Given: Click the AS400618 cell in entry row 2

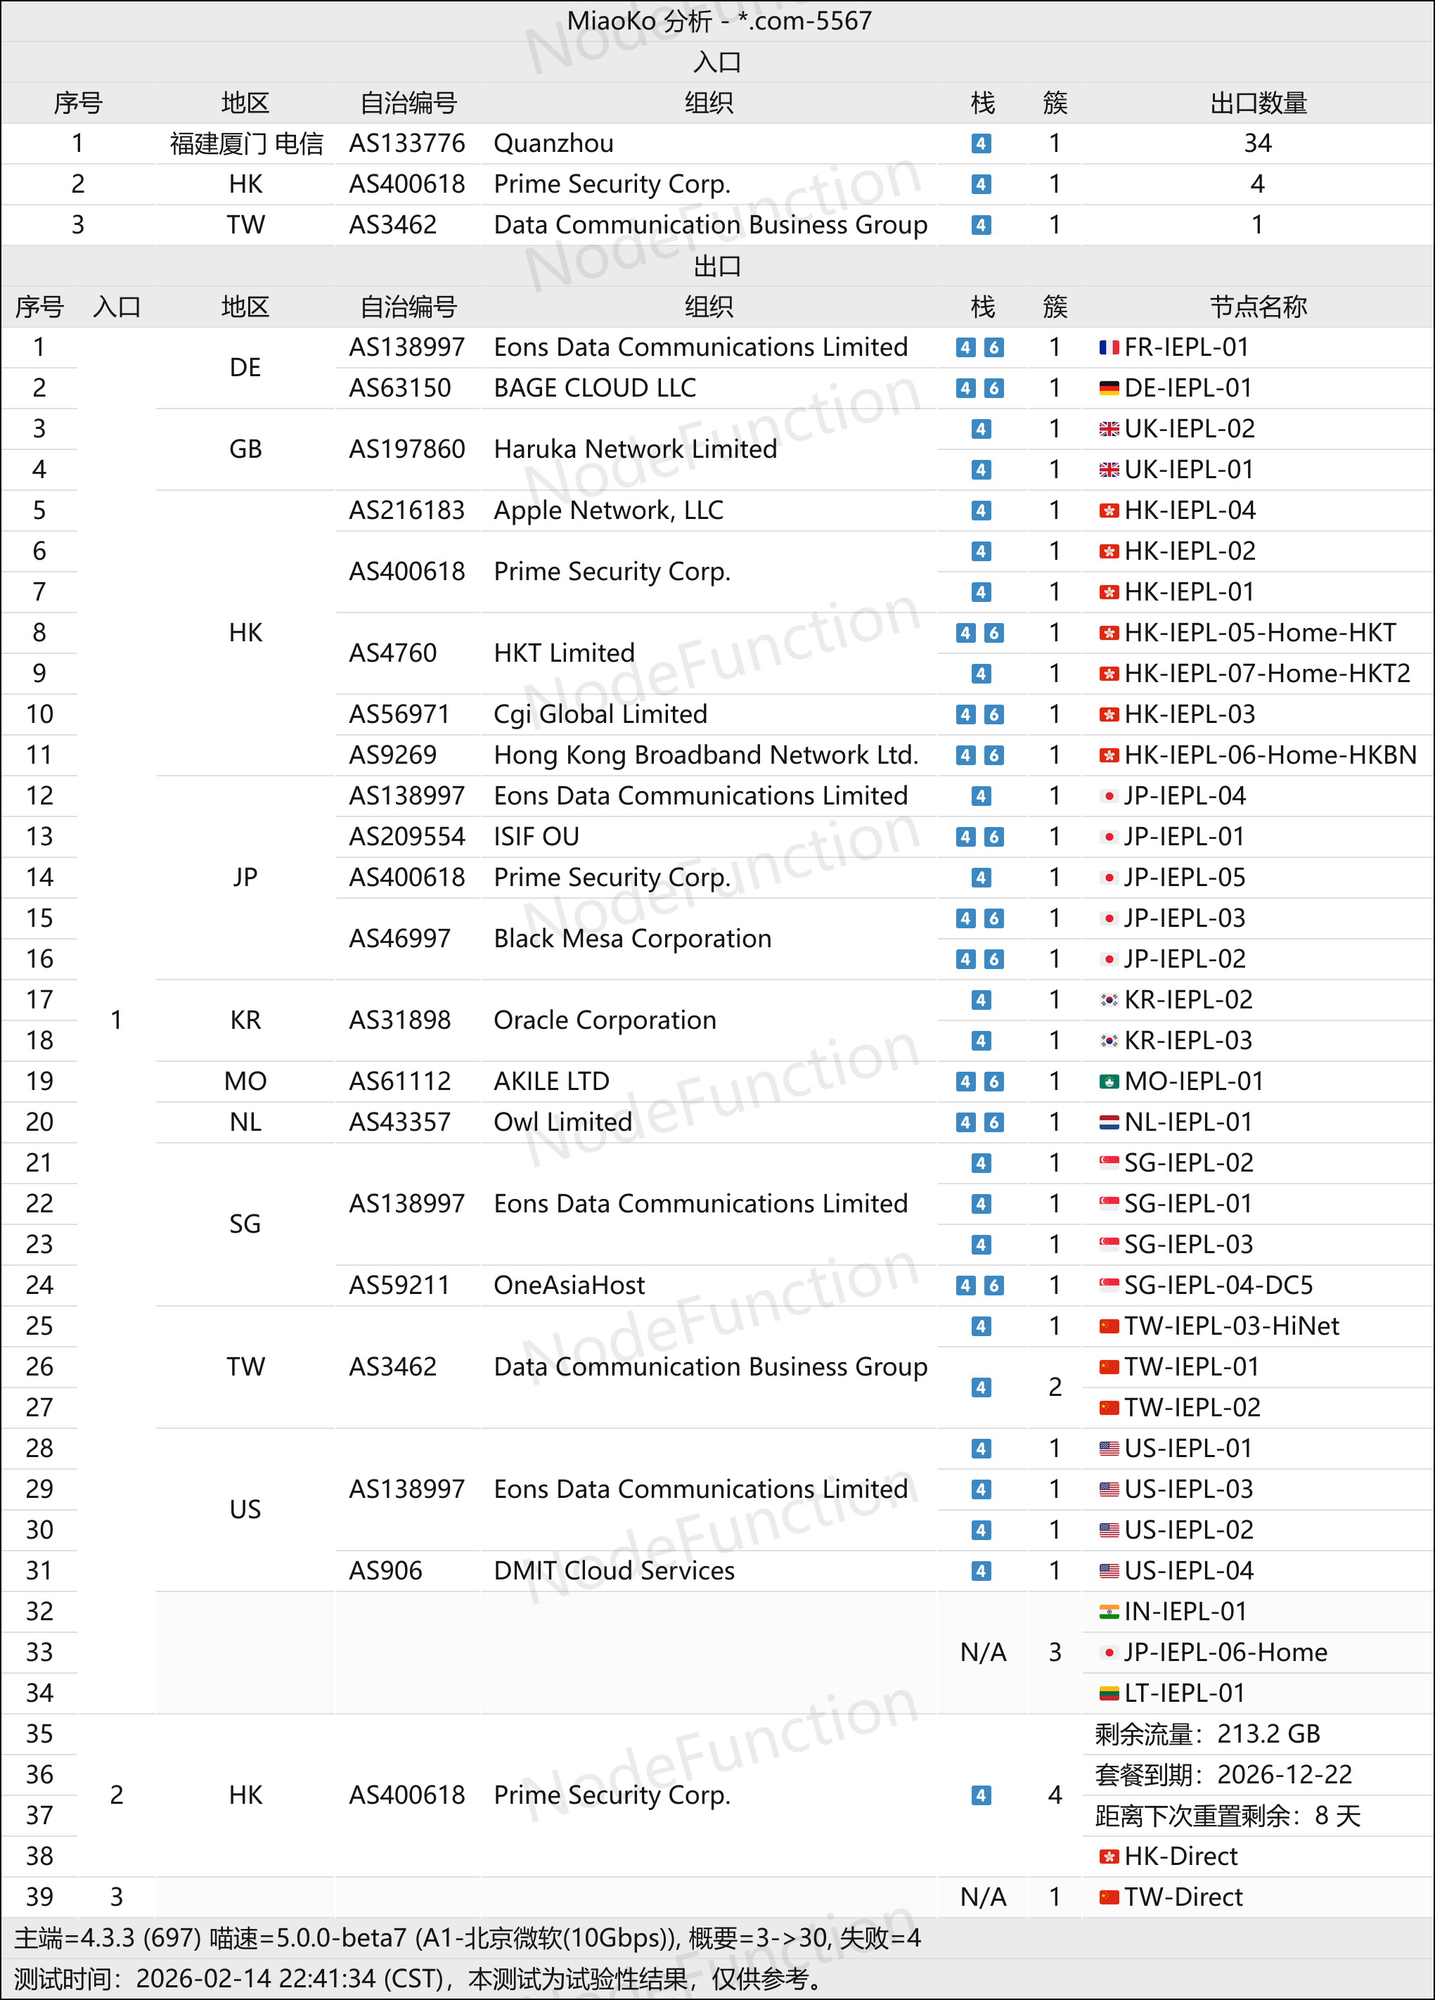Looking at the screenshot, I should (x=406, y=184).
